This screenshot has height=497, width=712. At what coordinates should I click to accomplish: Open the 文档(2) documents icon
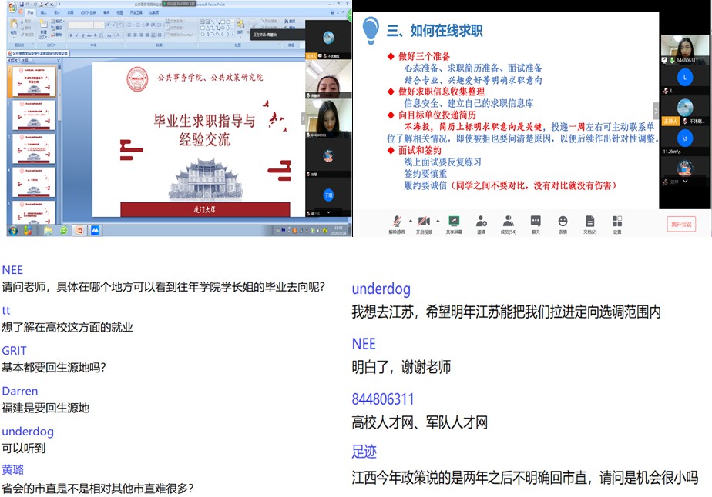point(589,222)
